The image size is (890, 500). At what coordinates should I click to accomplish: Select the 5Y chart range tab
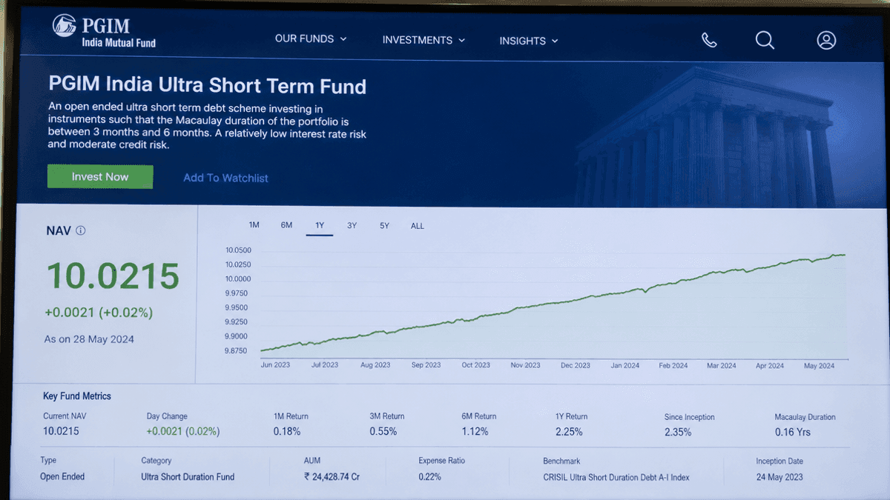(x=384, y=226)
